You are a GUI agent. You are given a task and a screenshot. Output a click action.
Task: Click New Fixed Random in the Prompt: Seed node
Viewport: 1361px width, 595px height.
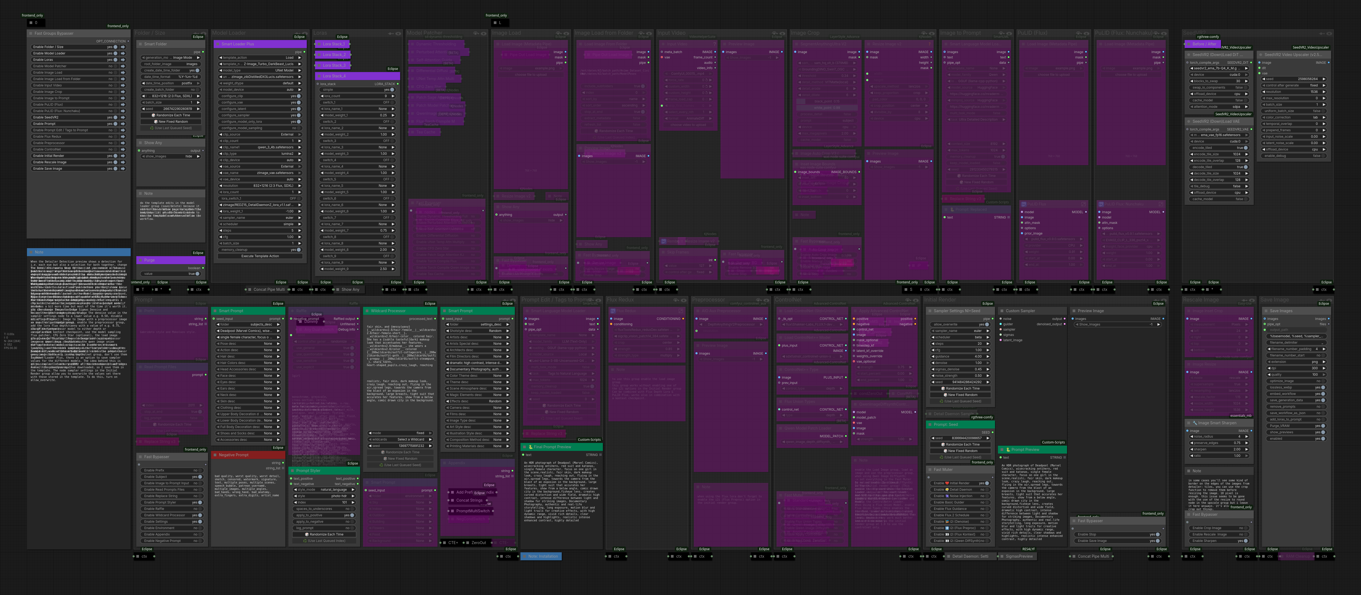pyautogui.click(x=961, y=451)
